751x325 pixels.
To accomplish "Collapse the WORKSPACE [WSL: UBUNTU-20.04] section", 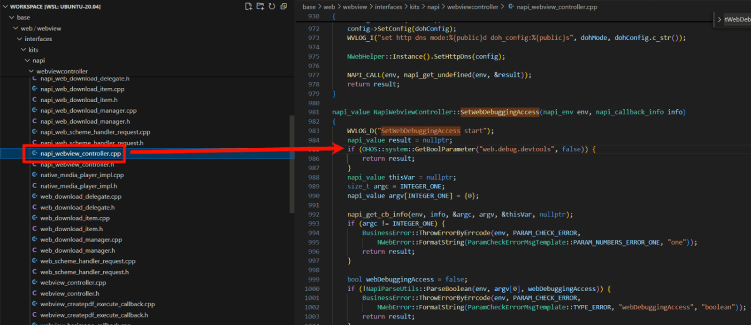I will [6, 7].
